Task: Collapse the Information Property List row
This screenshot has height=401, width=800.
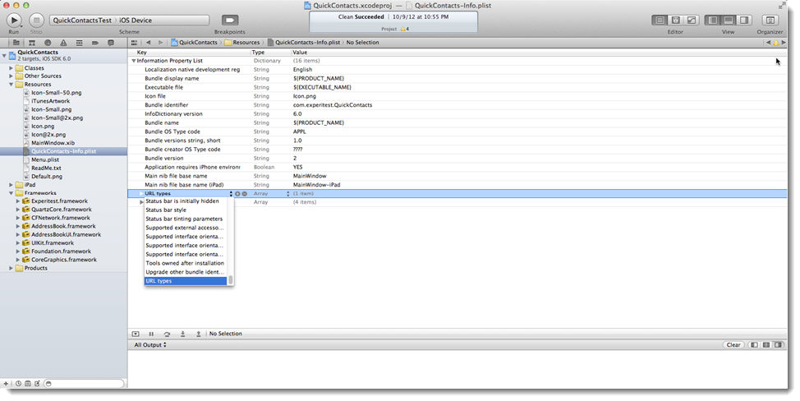Action: pos(134,61)
